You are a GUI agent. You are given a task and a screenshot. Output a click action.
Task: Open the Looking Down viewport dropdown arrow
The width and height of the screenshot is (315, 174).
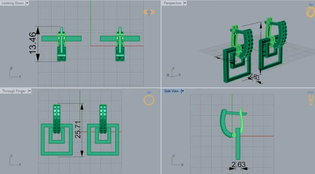[28, 3]
